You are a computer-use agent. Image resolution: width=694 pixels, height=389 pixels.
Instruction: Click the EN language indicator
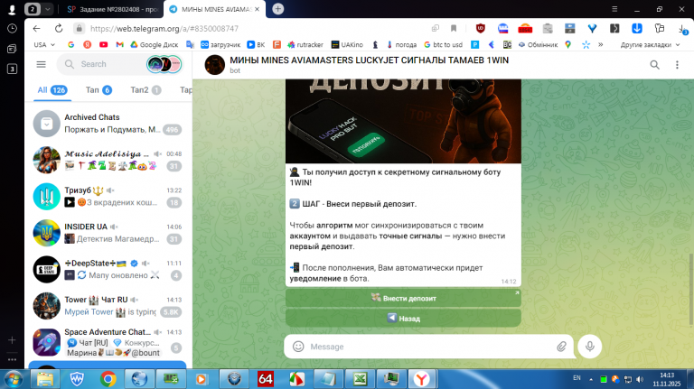(x=577, y=378)
